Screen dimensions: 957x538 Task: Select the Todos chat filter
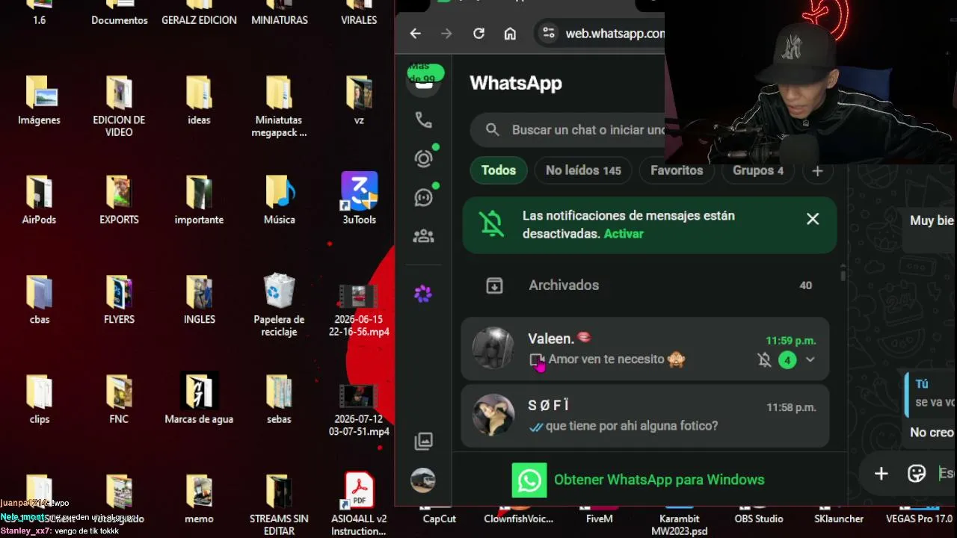(x=499, y=170)
